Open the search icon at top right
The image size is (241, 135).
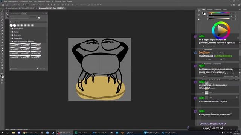pyautogui.click(x=231, y=5)
